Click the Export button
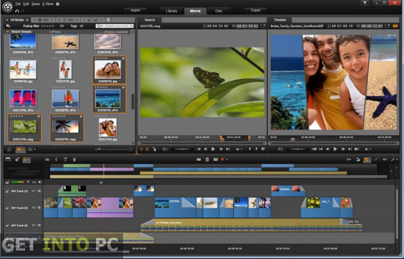The width and height of the screenshot is (404, 259). click(x=256, y=10)
